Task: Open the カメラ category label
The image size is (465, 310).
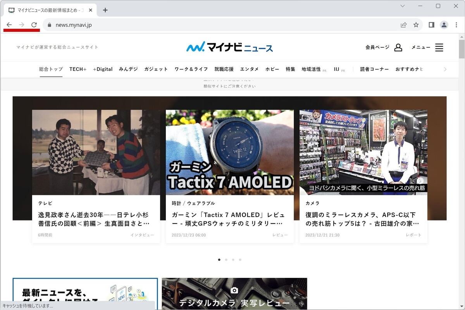Action: pyautogui.click(x=313, y=203)
